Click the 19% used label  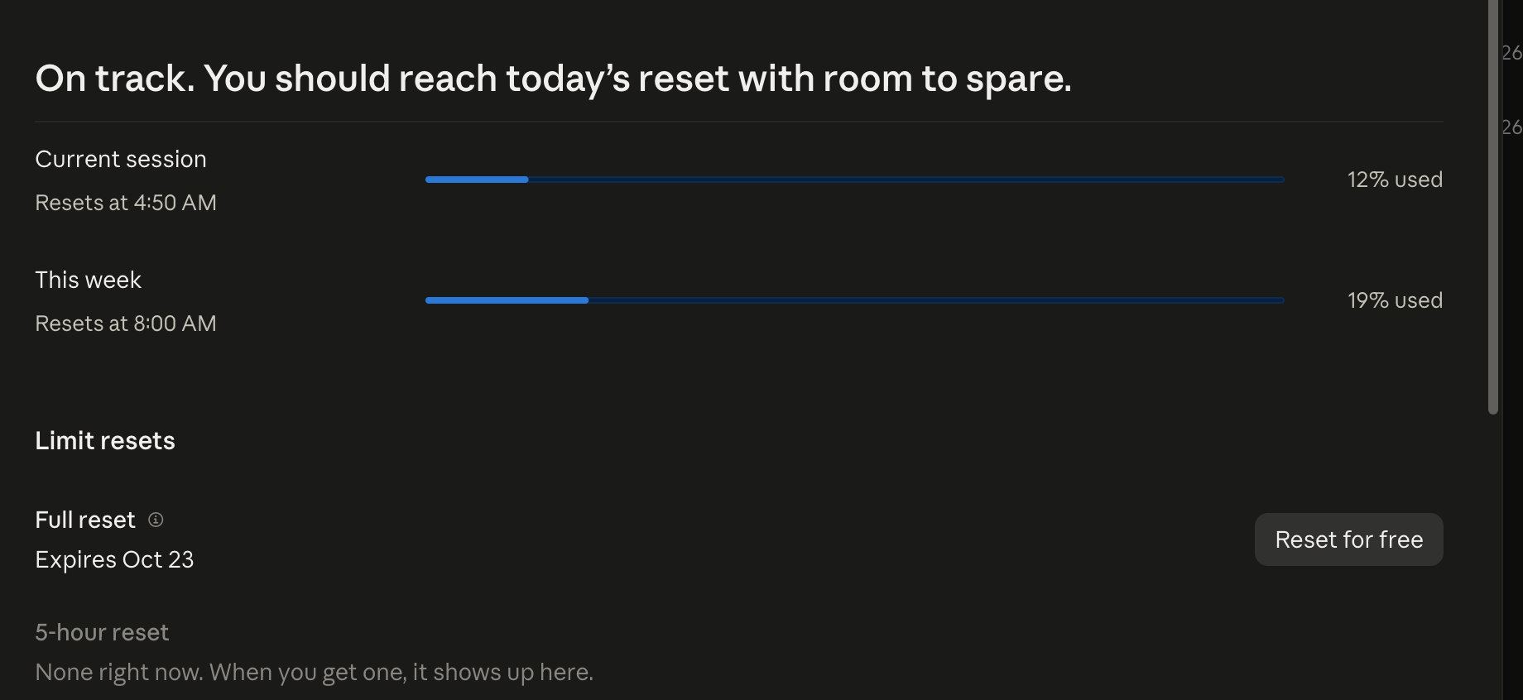tap(1395, 300)
